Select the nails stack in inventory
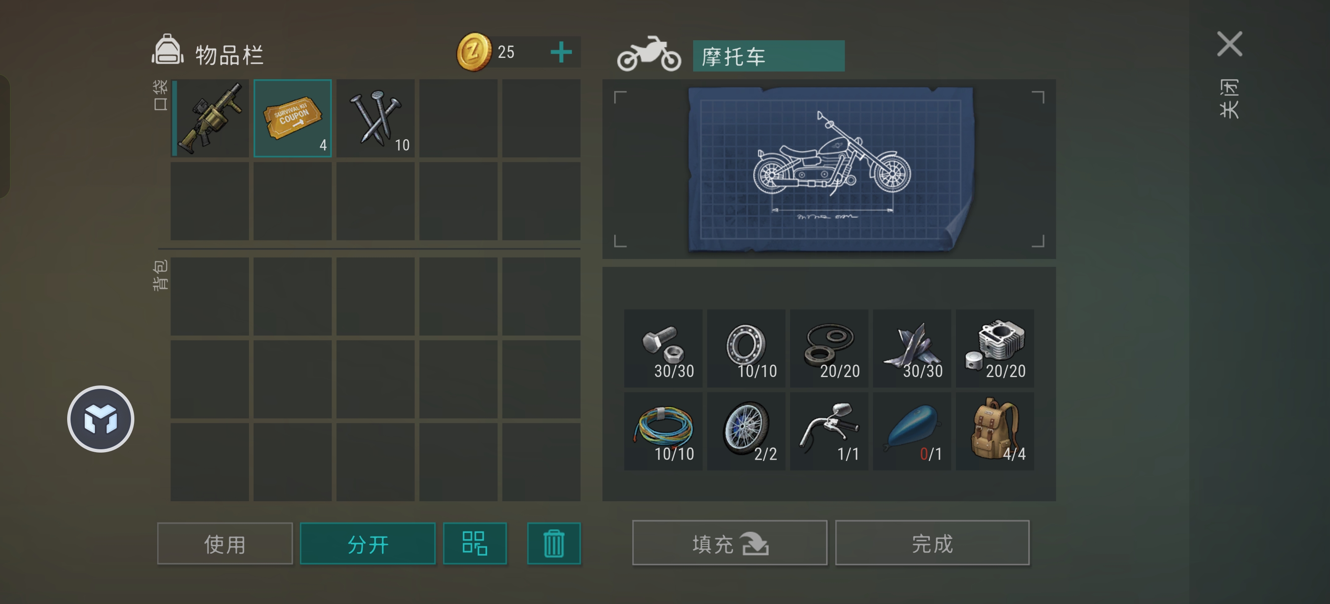This screenshot has height=604, width=1330. (x=375, y=118)
